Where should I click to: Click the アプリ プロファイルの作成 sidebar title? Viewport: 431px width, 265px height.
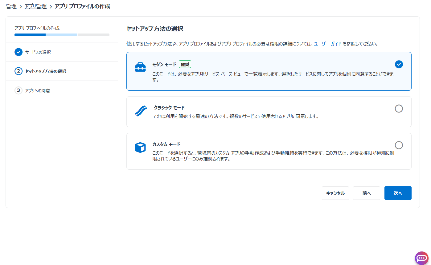pos(37,28)
